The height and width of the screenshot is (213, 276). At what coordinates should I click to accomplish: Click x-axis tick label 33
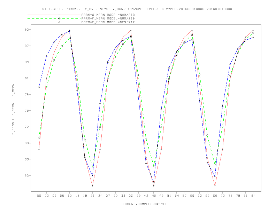123,196
